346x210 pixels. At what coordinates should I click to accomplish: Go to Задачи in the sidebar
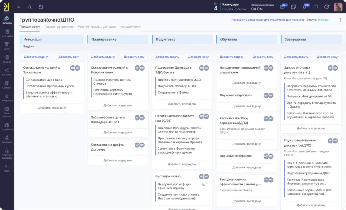[x=7, y=59]
